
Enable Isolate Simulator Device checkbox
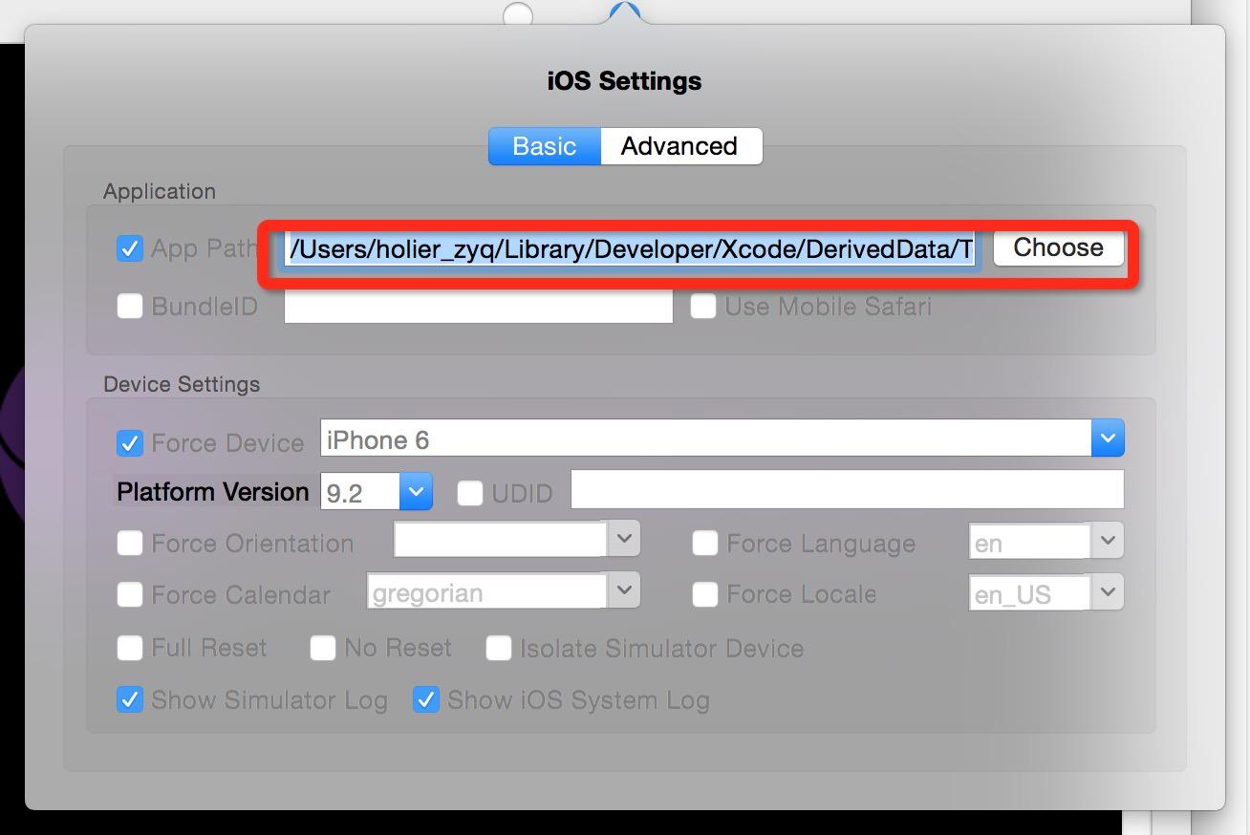click(x=499, y=648)
